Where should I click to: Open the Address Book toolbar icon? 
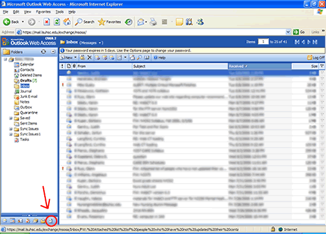coord(147,58)
